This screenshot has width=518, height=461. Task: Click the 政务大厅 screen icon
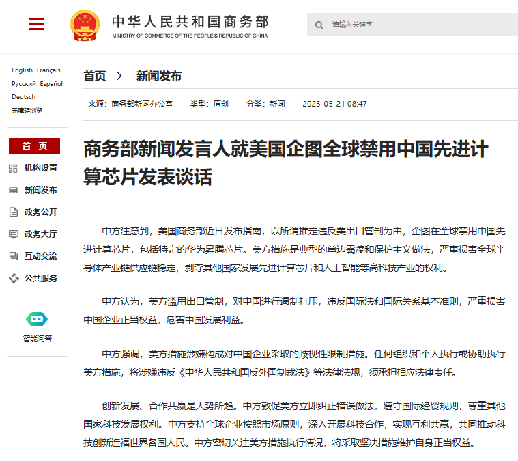point(13,234)
